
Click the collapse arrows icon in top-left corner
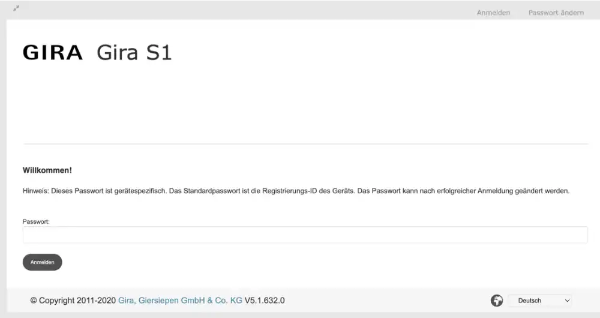[16, 8]
